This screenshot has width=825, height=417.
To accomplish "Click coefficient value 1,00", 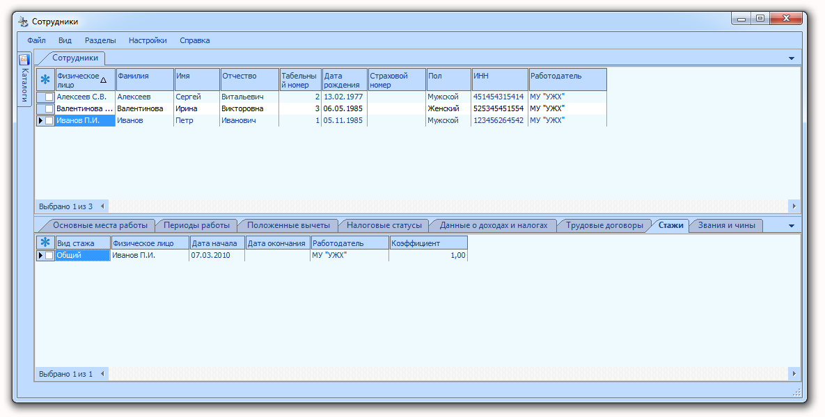I will coord(428,255).
